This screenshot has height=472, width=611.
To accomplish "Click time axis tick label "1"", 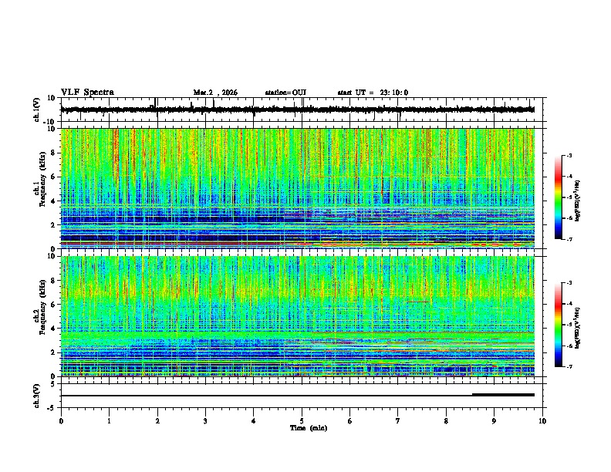I will click(x=109, y=421).
